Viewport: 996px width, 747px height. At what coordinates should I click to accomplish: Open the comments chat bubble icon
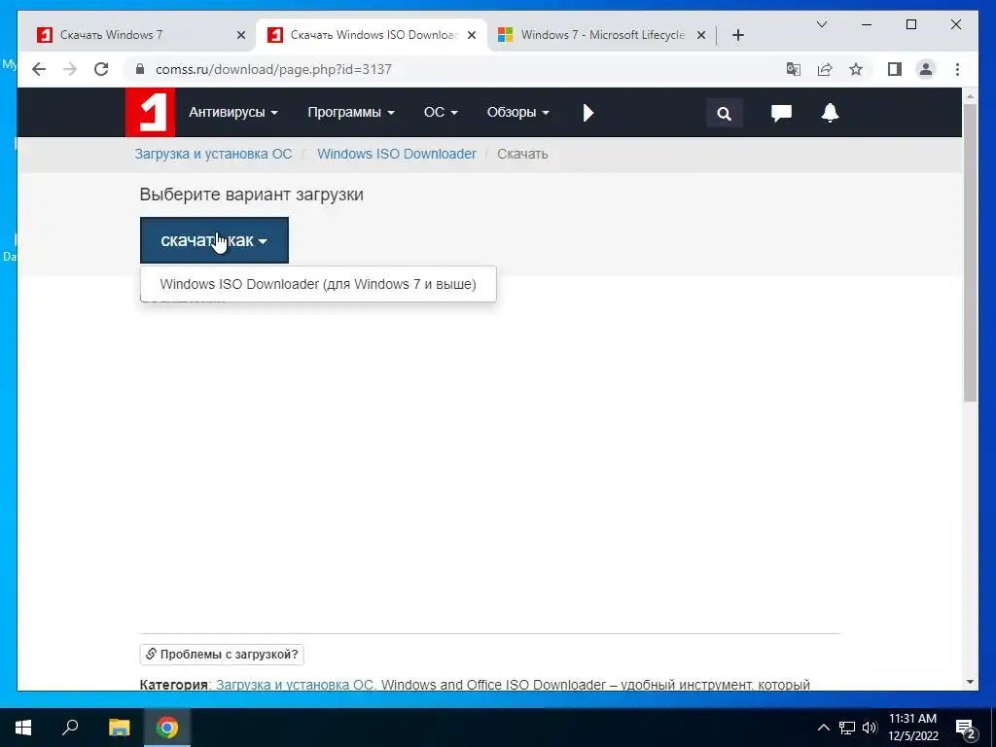point(781,113)
